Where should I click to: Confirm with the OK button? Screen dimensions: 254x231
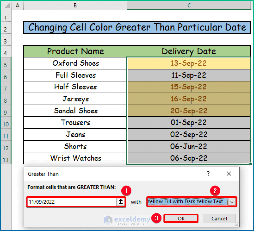pos(181,218)
